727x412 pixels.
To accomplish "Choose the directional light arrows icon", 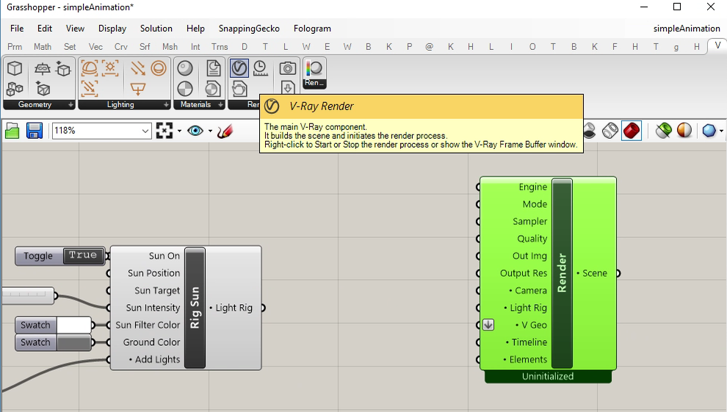I will 138,68.
